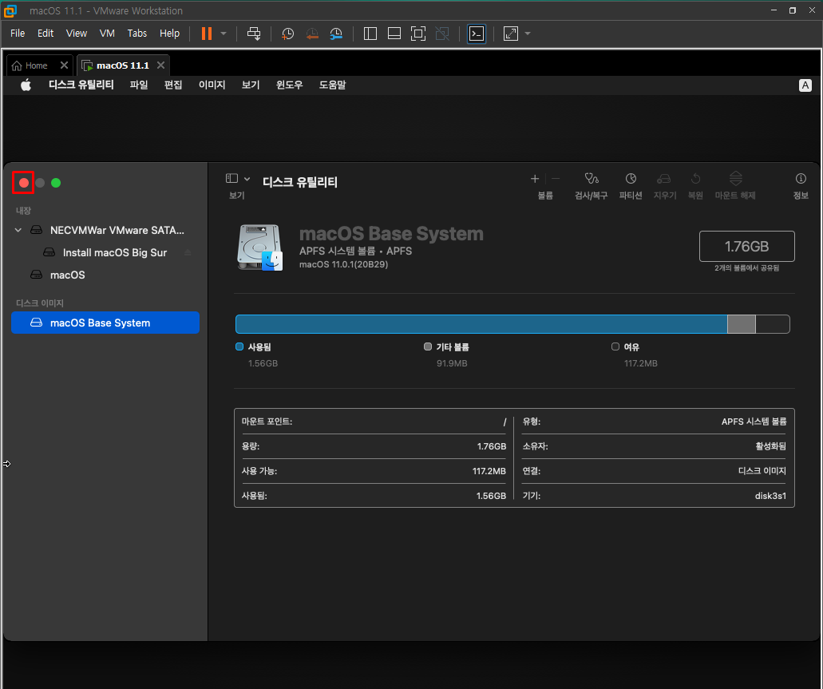
Task: Open the snapshot manager icon
Action: tap(336, 34)
